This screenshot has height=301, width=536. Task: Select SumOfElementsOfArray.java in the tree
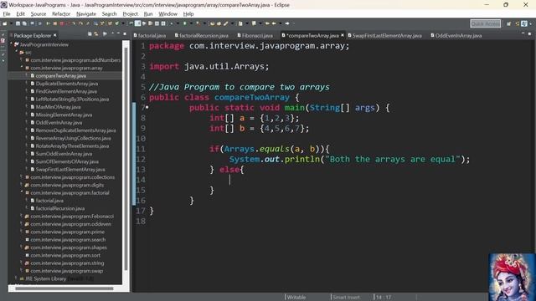(67, 161)
